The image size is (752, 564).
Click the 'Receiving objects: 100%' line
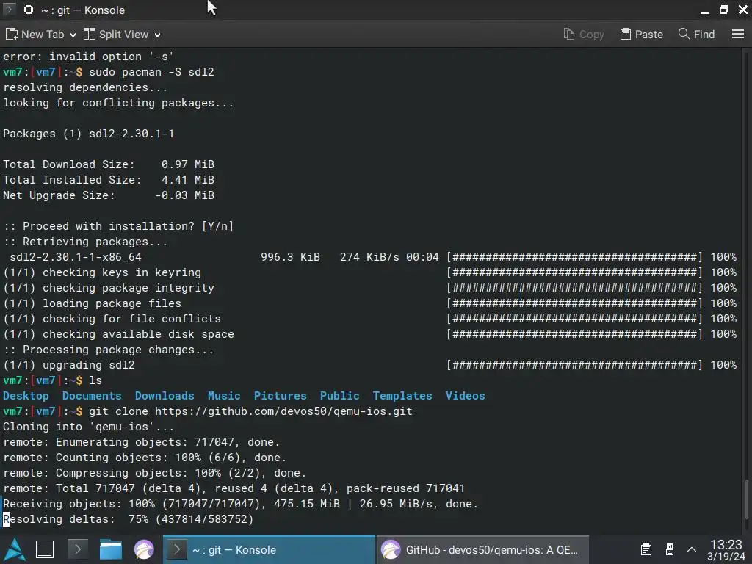tap(241, 504)
